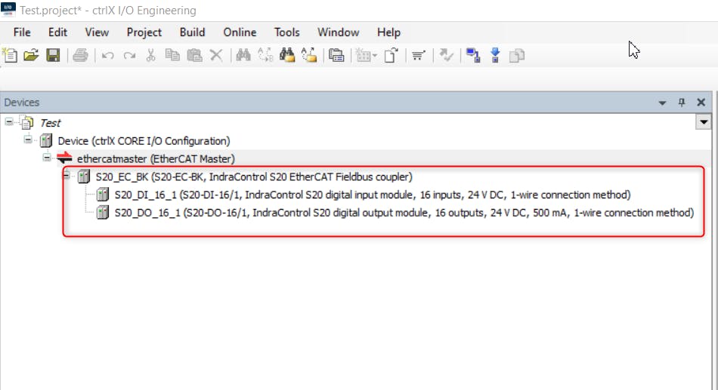The width and height of the screenshot is (718, 390).
Task: Click the Find binoculars icon
Action: (x=243, y=56)
